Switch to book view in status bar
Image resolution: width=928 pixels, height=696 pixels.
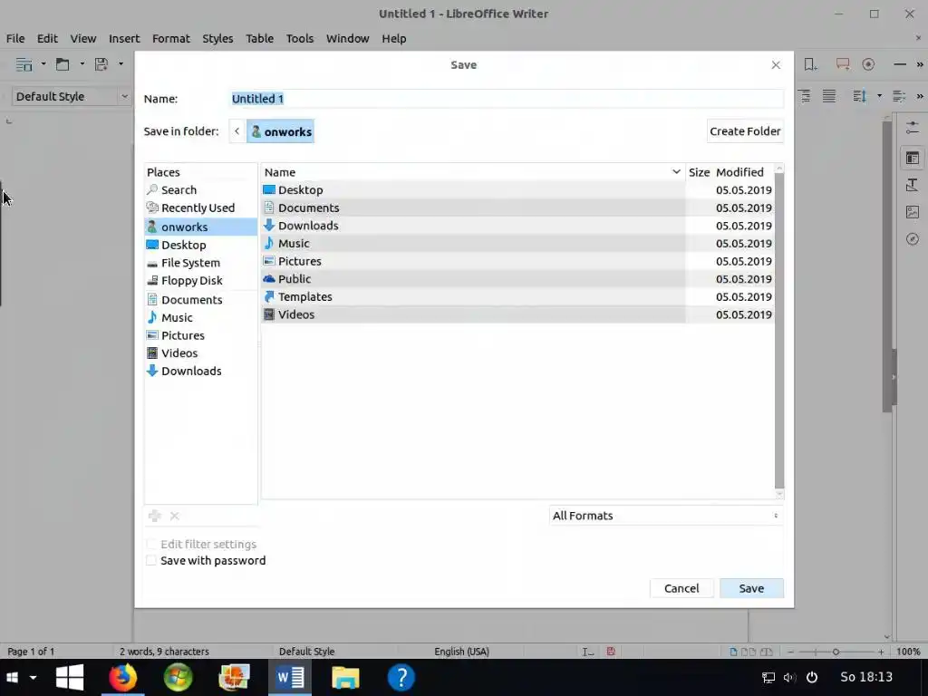tap(767, 652)
